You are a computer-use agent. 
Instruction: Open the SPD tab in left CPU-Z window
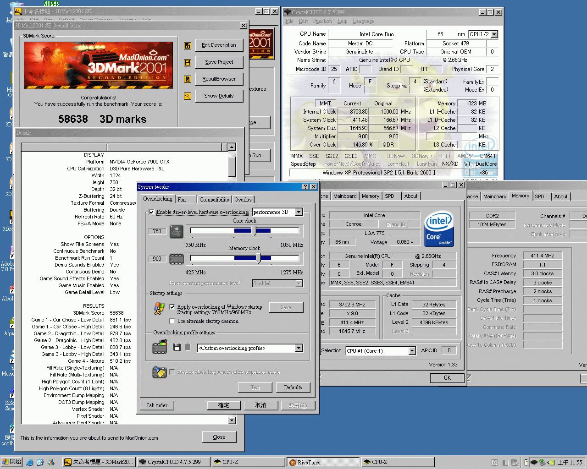click(x=389, y=196)
